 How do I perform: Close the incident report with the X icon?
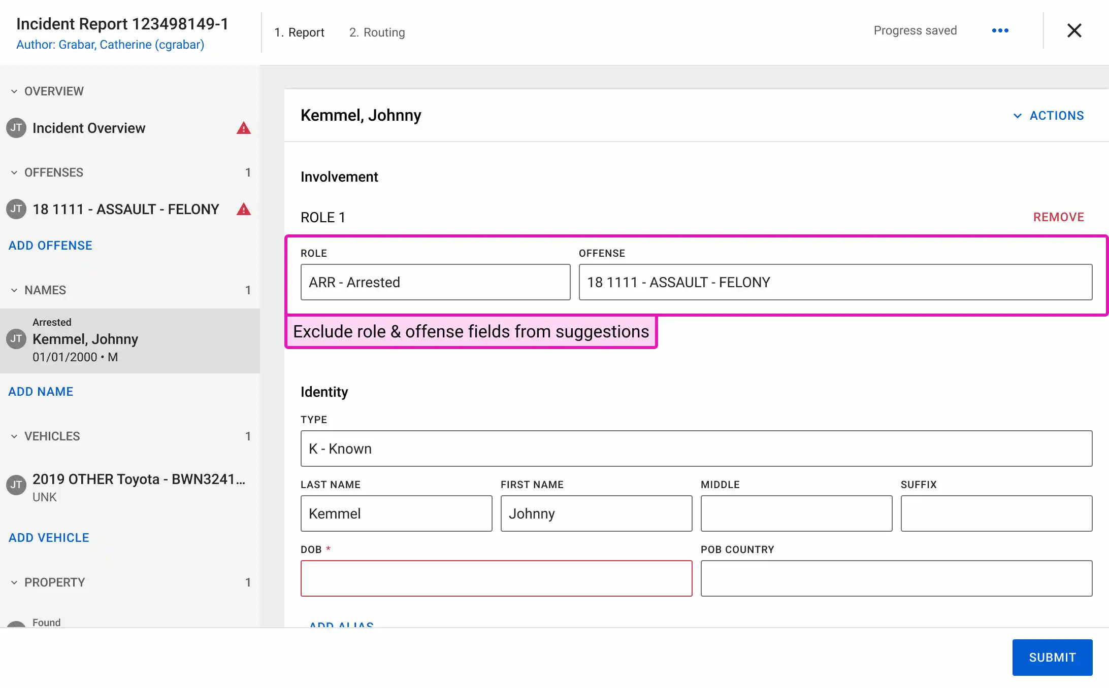pyautogui.click(x=1074, y=30)
